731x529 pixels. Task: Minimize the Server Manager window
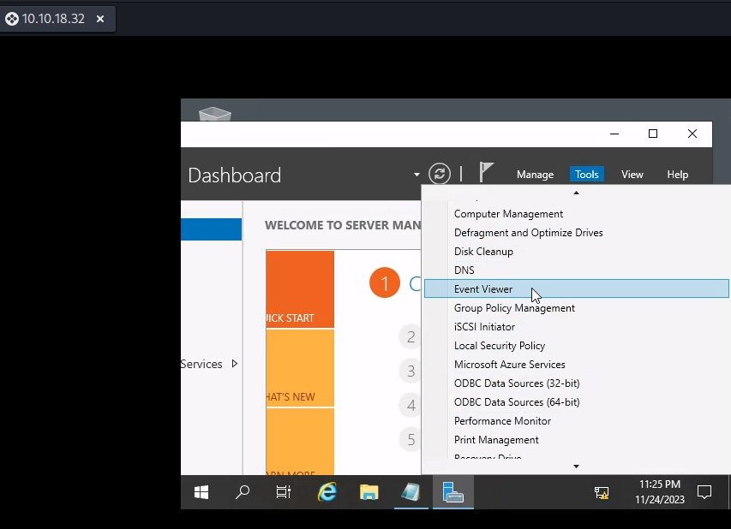[x=614, y=134]
